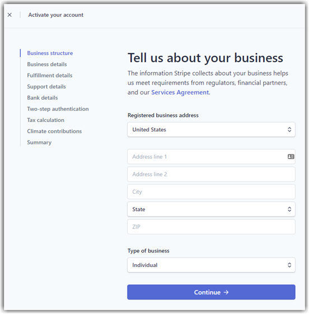Open the Services Agreement link
Image resolution: width=309 pixels, height=314 pixels.
(x=180, y=92)
